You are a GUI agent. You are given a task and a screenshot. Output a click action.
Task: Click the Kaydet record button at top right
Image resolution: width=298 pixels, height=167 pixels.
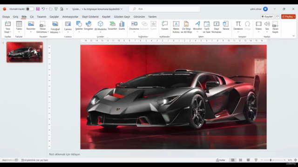pos(267,17)
